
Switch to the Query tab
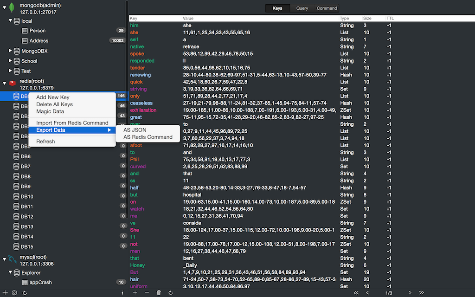302,8
